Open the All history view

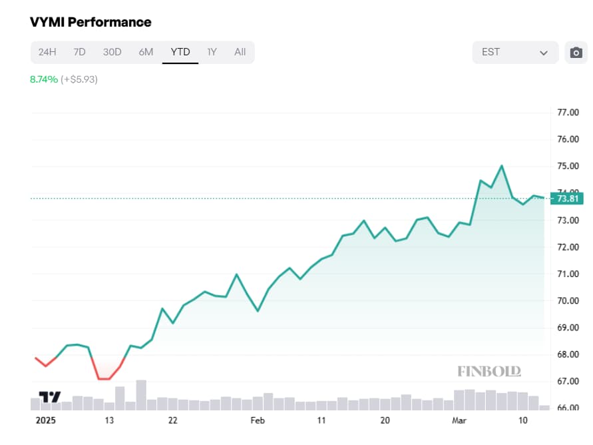(240, 51)
